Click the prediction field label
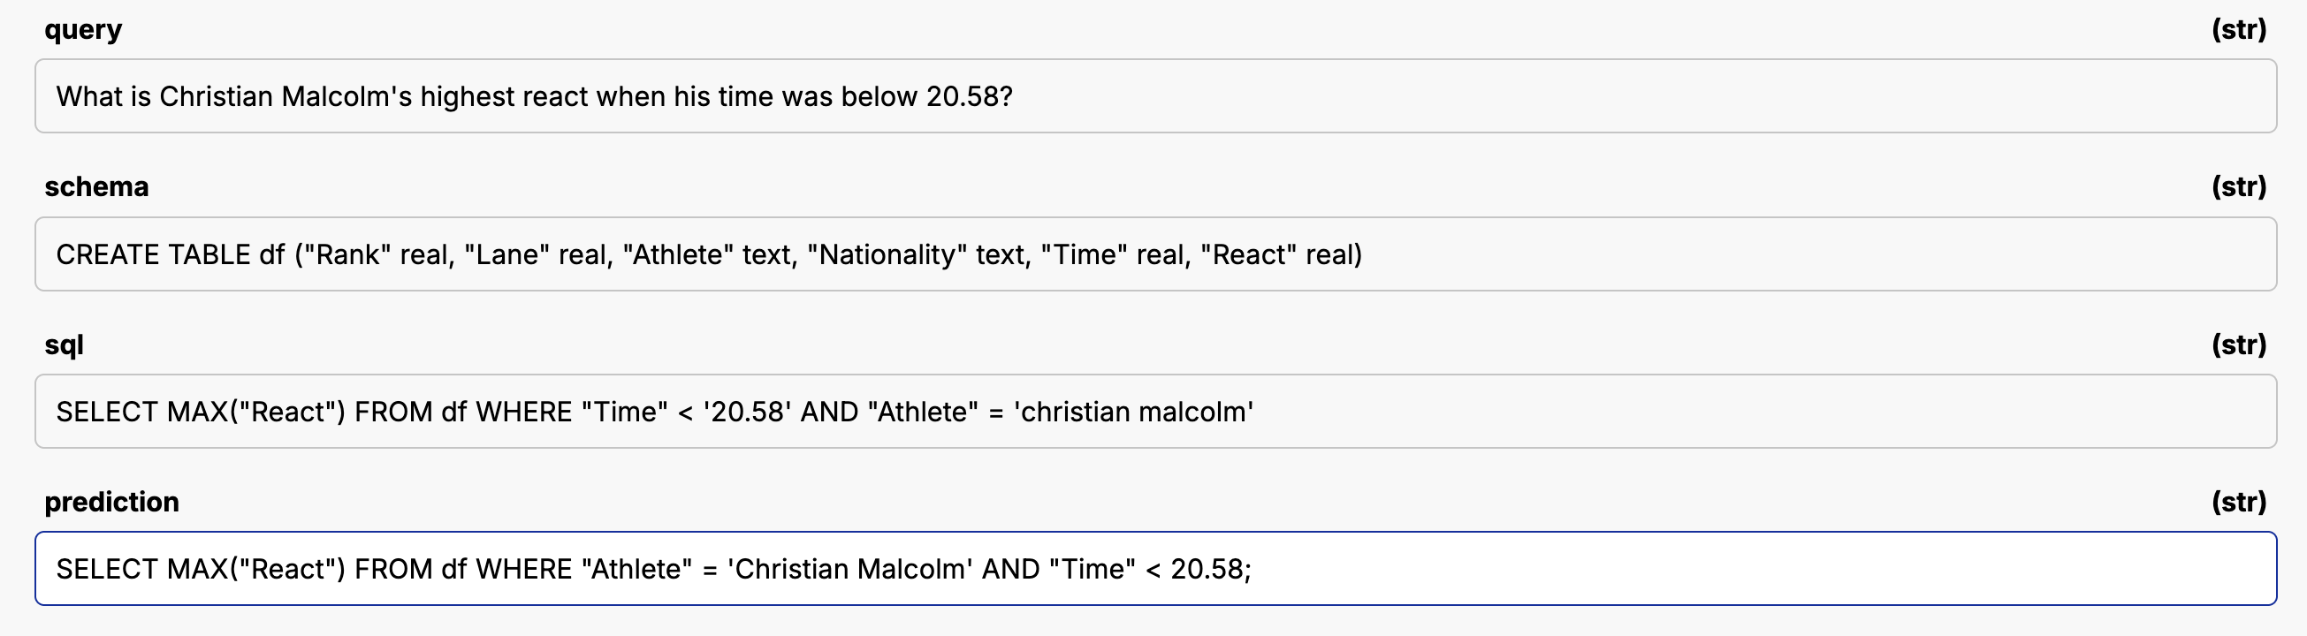This screenshot has height=636, width=2307. (x=111, y=502)
